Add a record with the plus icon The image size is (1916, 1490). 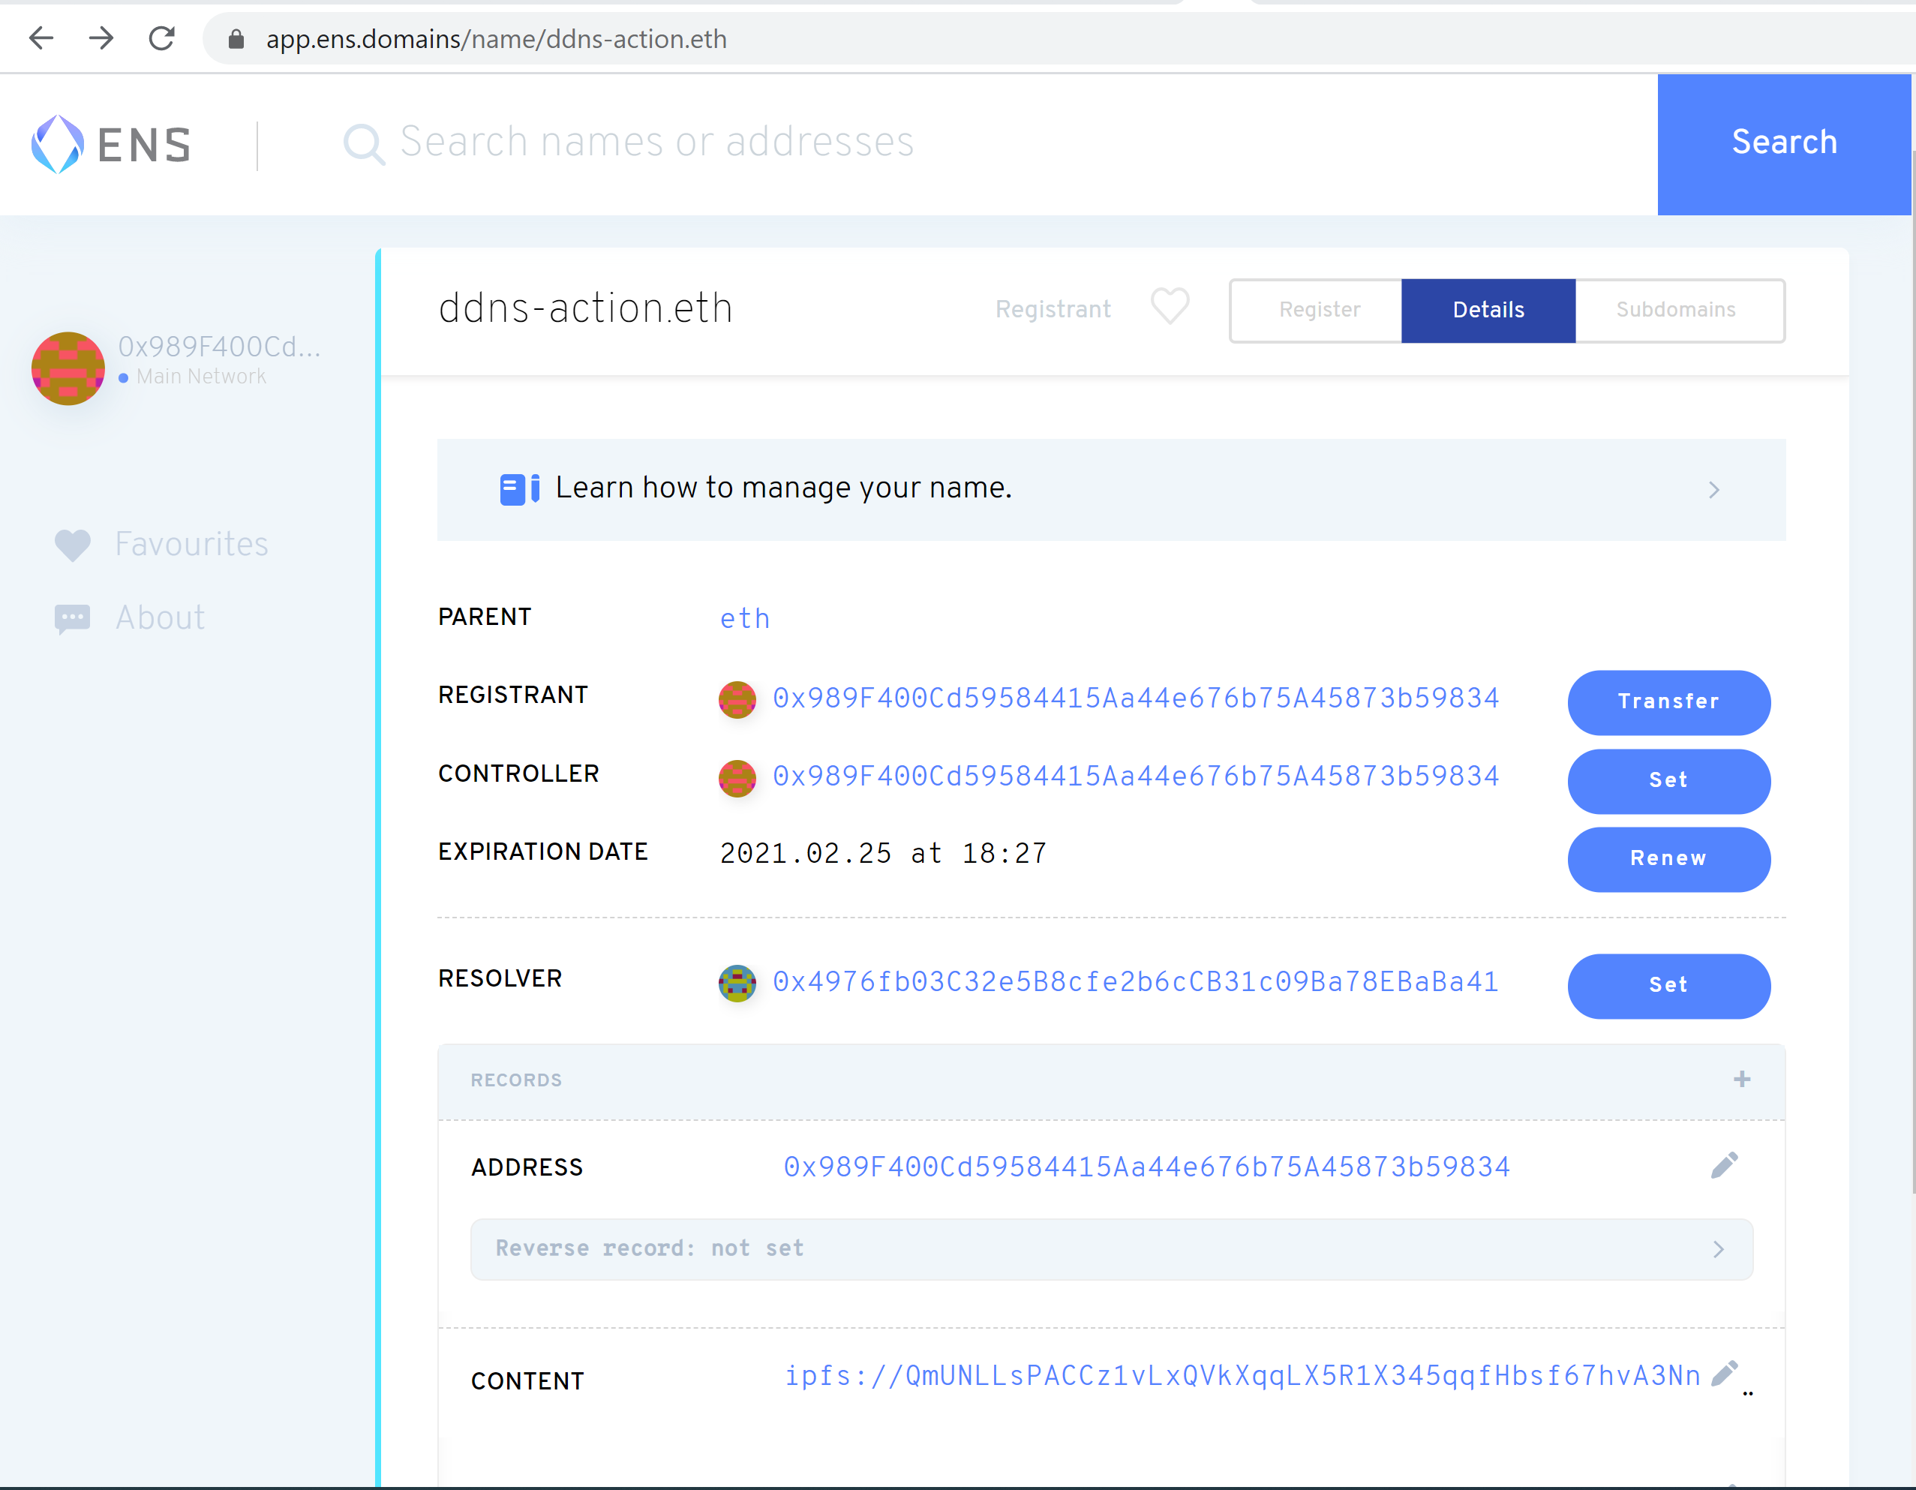(1741, 1080)
